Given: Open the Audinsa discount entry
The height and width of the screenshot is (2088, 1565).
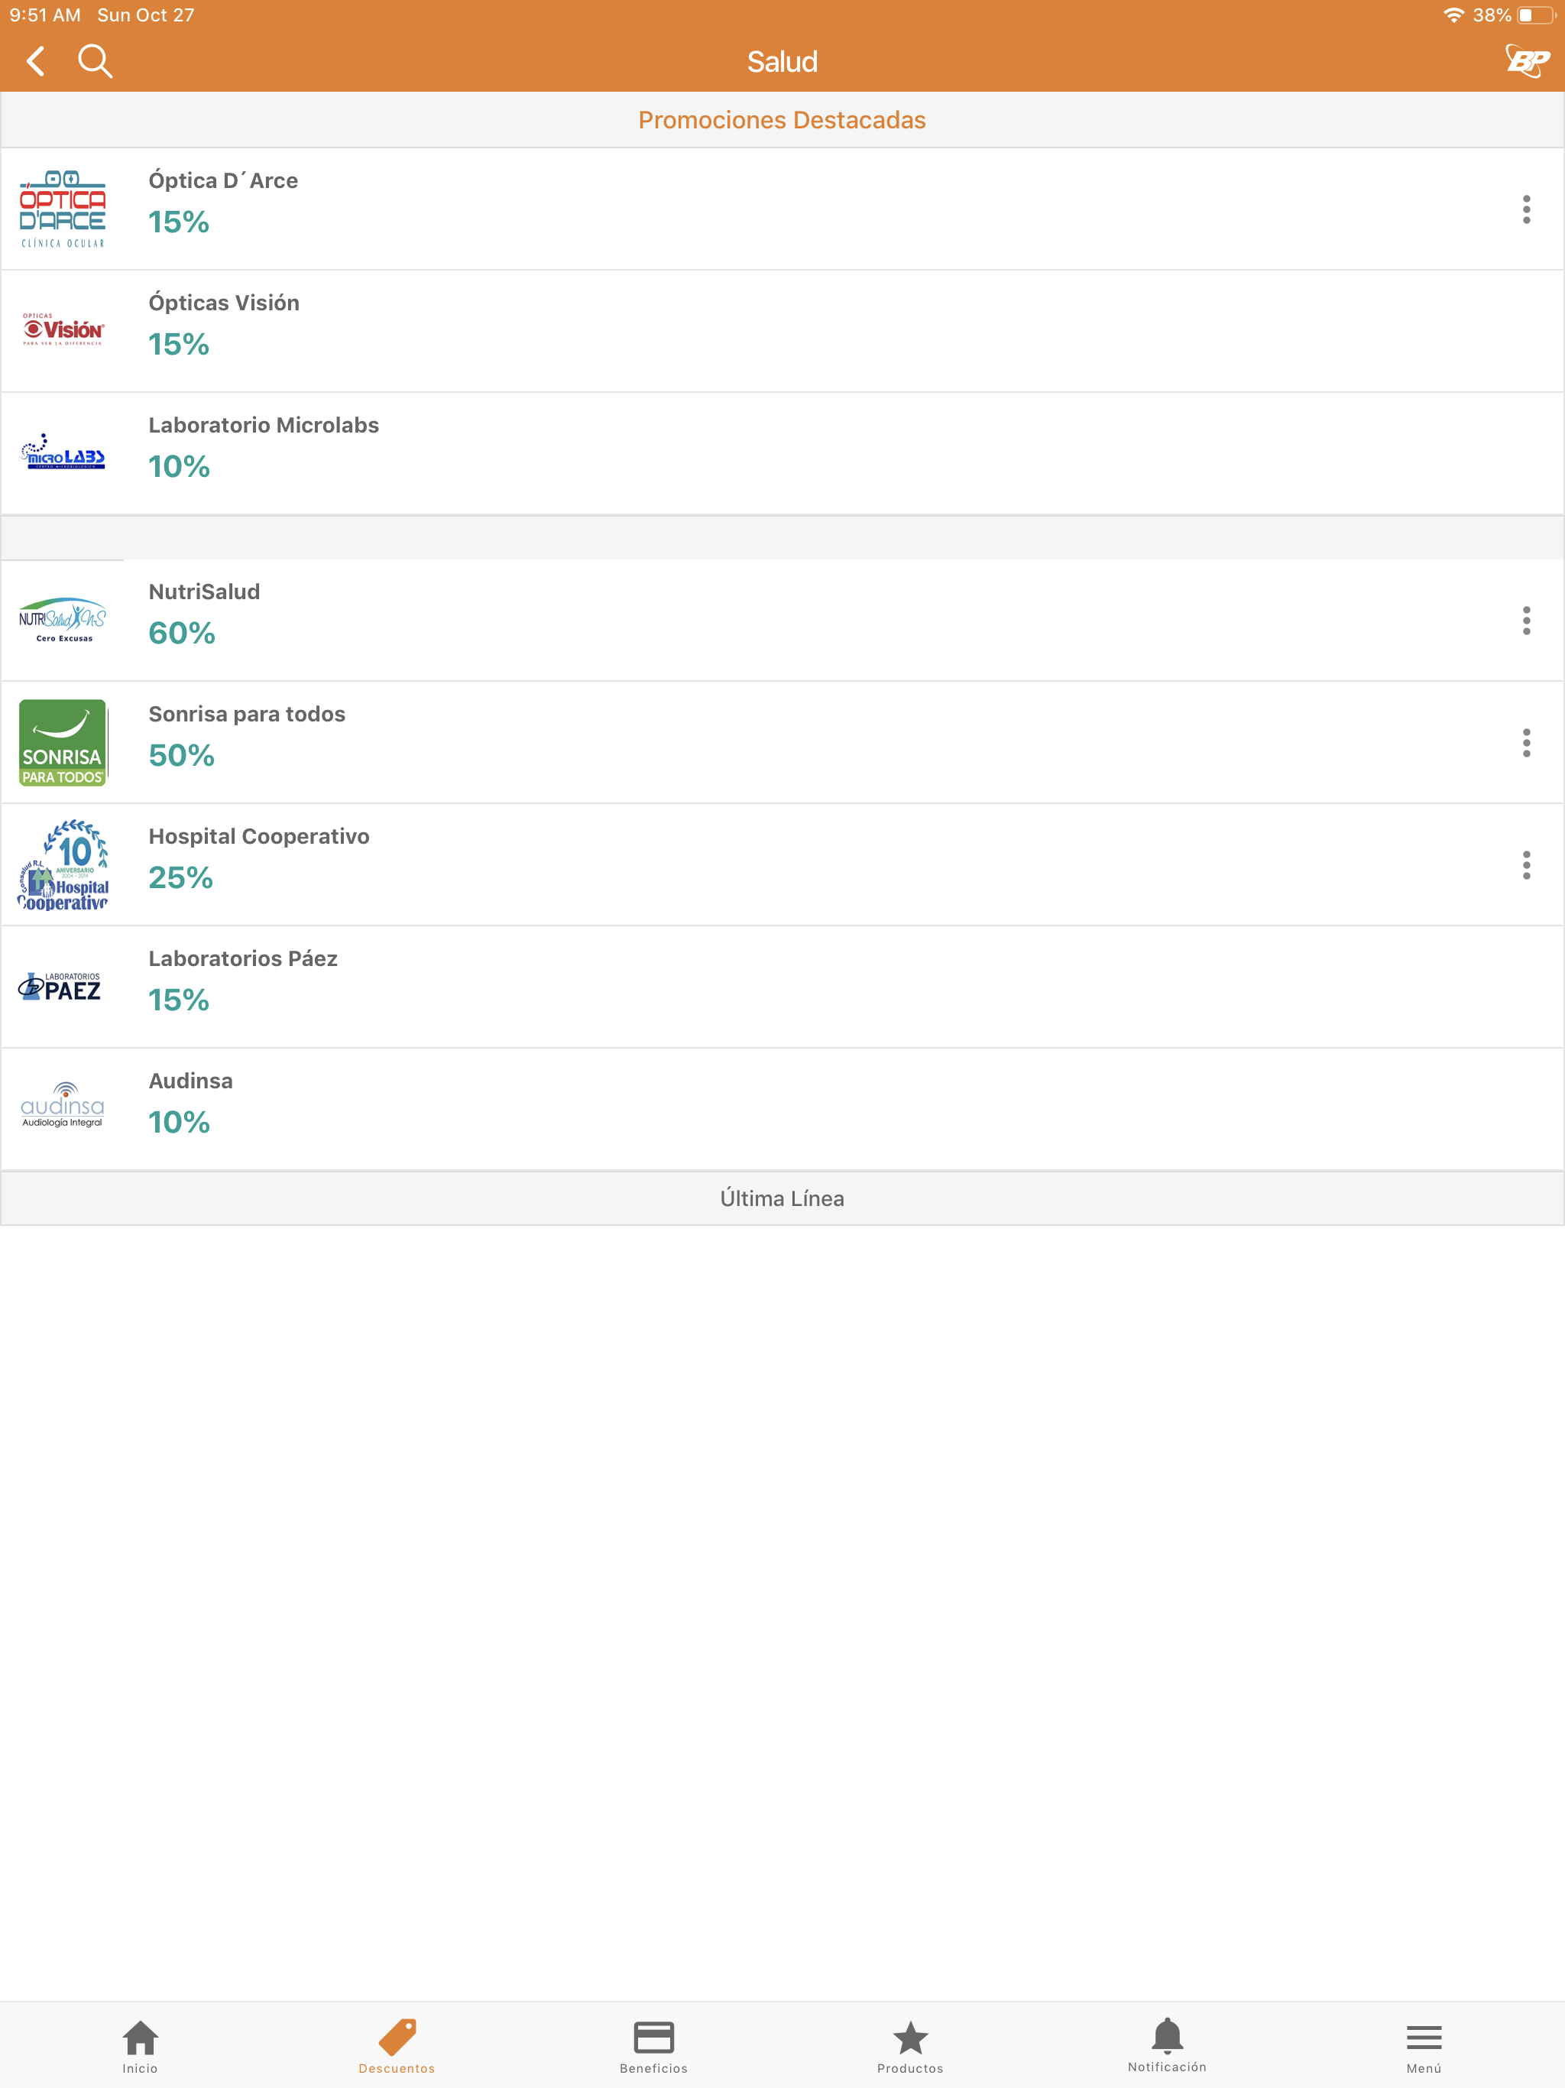Looking at the screenshot, I should click(782, 1109).
